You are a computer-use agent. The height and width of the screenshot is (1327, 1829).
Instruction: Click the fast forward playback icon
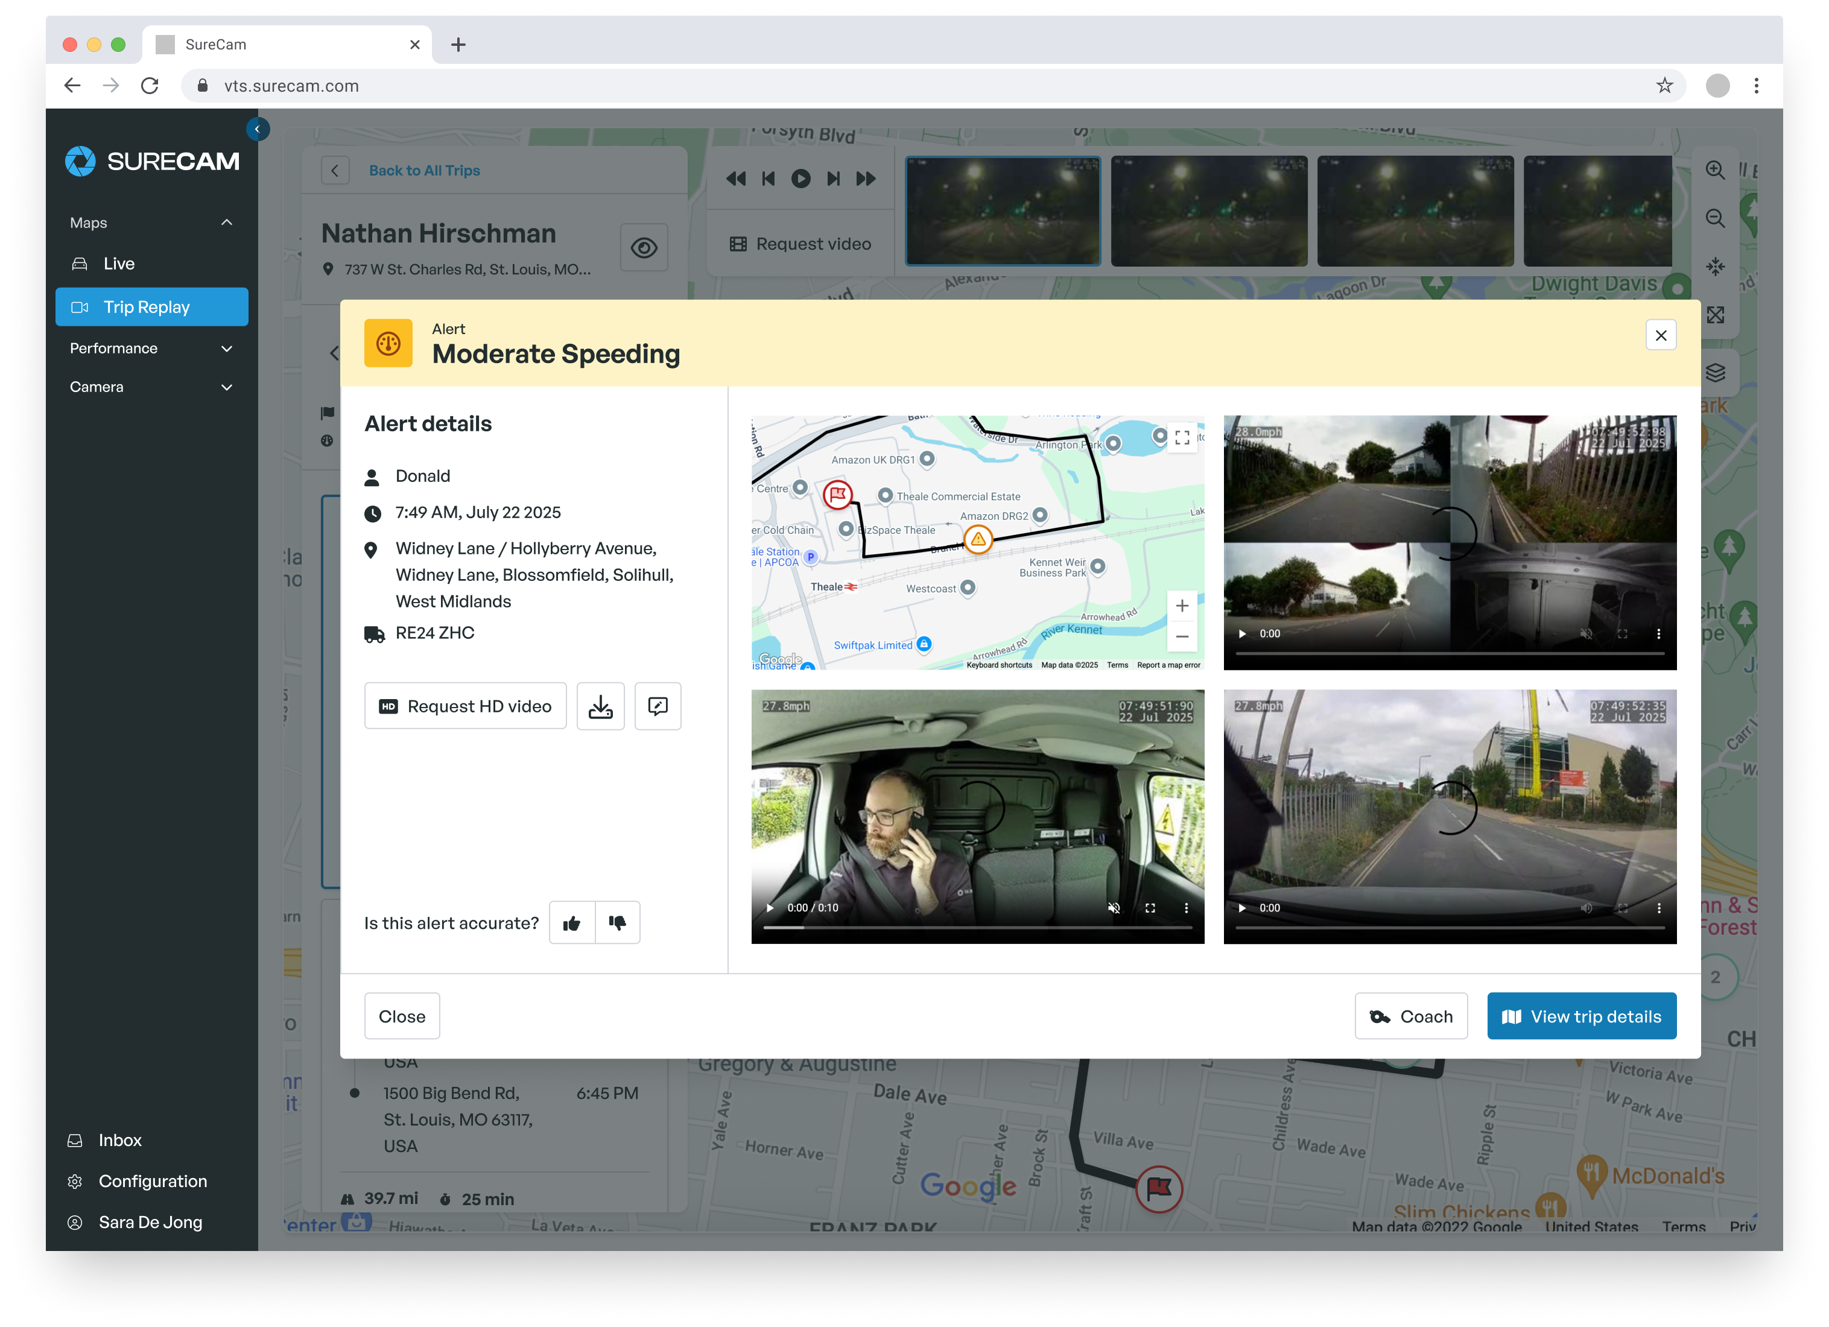click(x=866, y=178)
